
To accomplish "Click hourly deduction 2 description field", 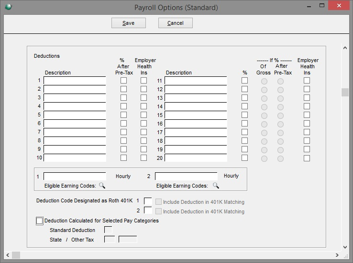I will (187, 176).
